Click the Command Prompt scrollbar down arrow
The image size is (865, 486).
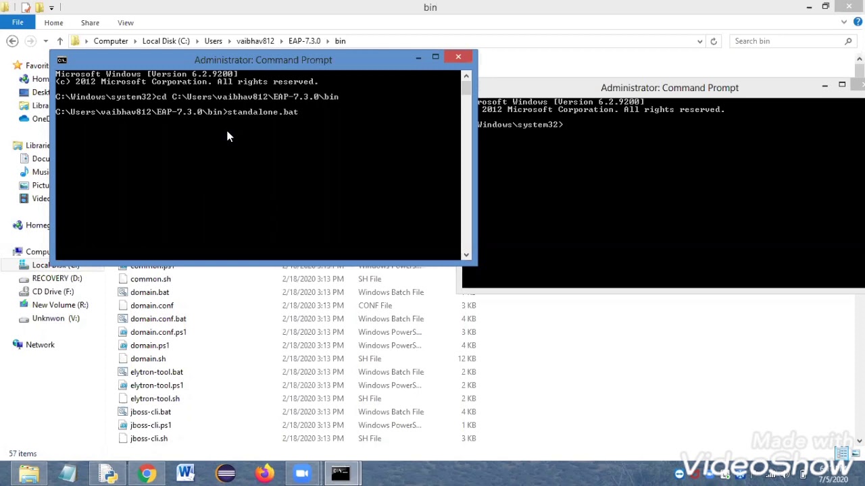466,255
